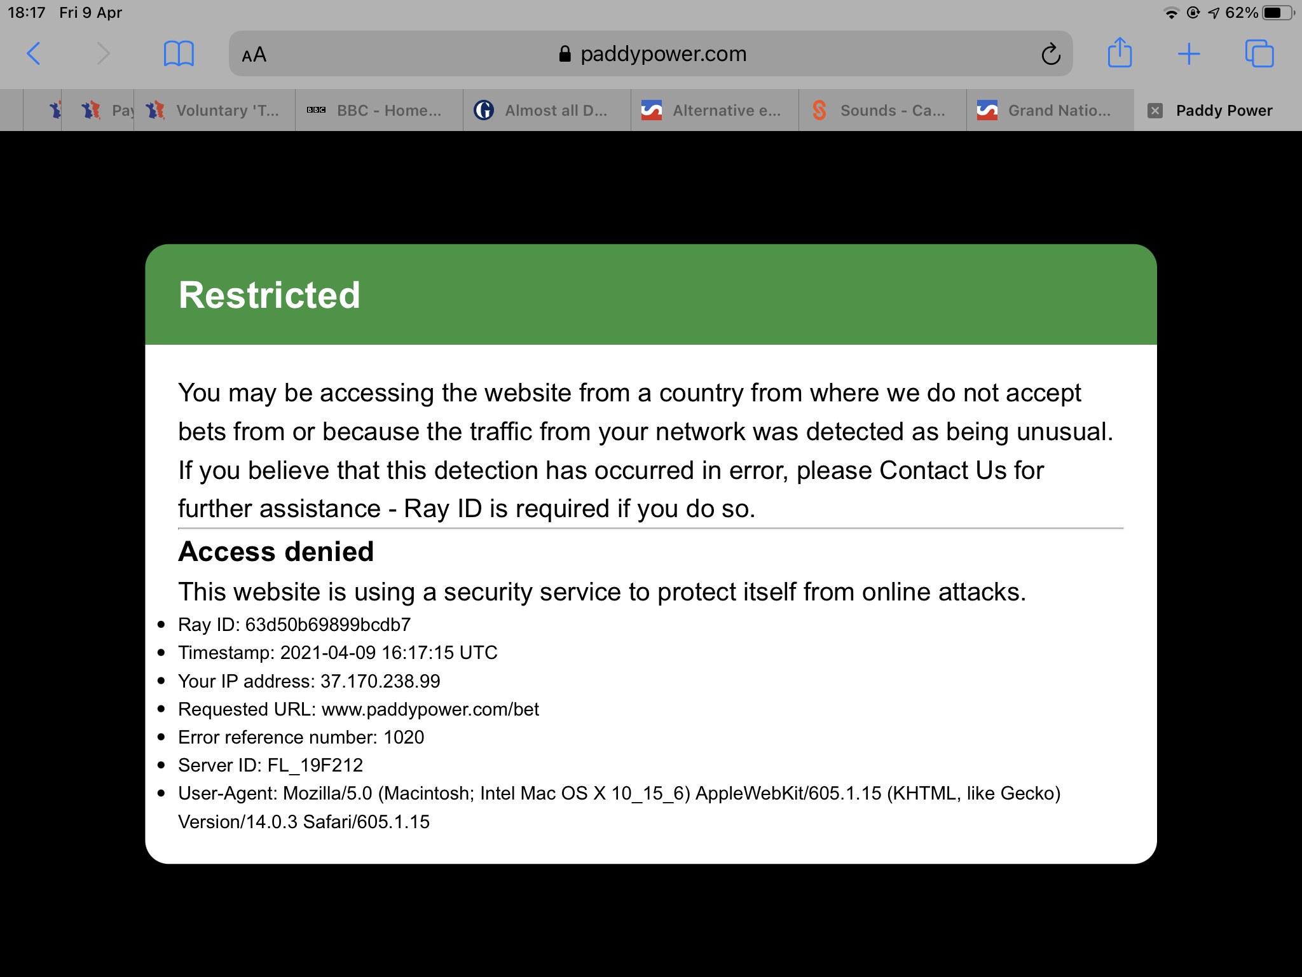The image size is (1302, 977).
Task: Reload the paddypower.com page
Action: (1050, 54)
